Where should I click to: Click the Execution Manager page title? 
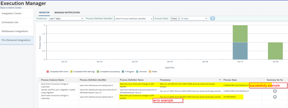click(x=23, y=3)
